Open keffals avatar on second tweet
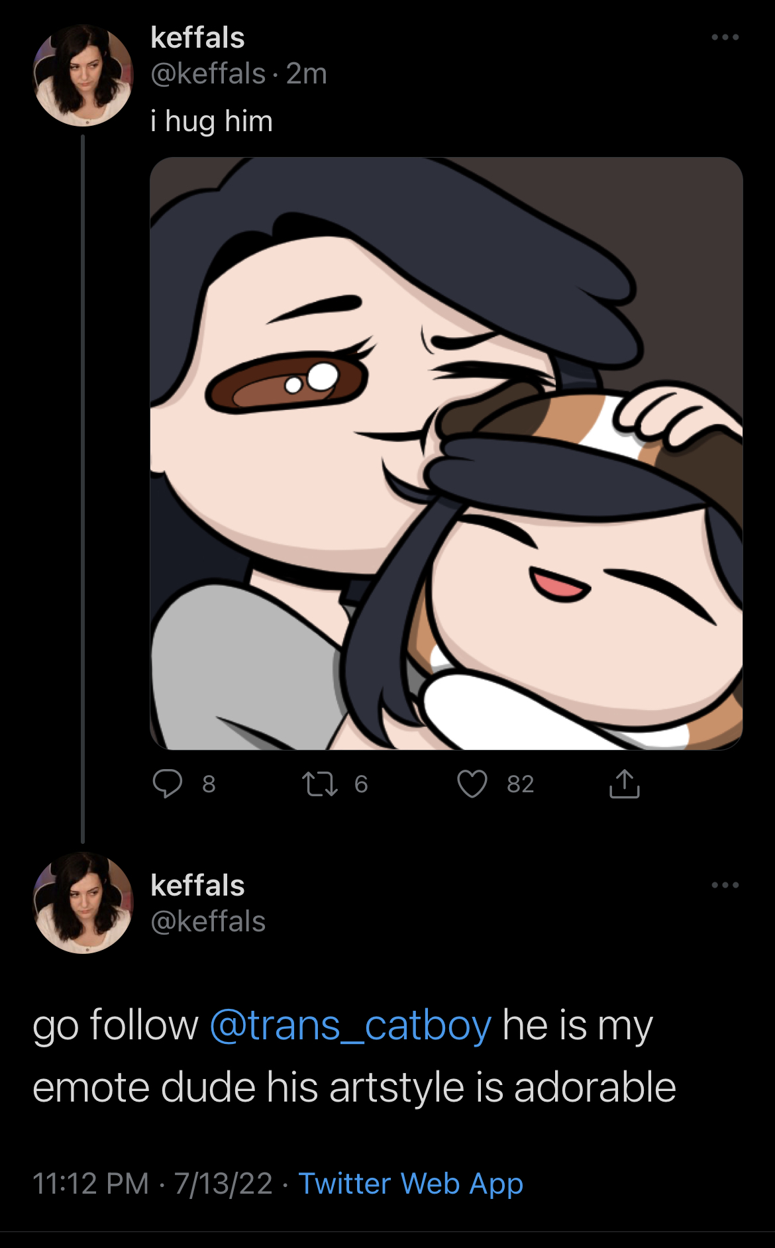Viewport: 775px width, 1248px height. pos(83,903)
